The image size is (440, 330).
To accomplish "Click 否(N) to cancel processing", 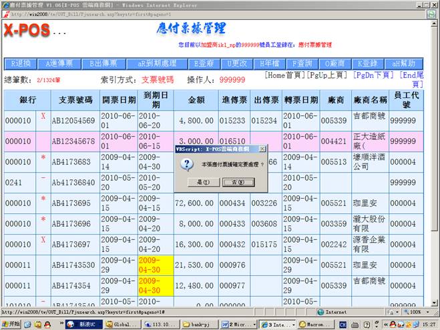I will pyautogui.click(x=234, y=181).
